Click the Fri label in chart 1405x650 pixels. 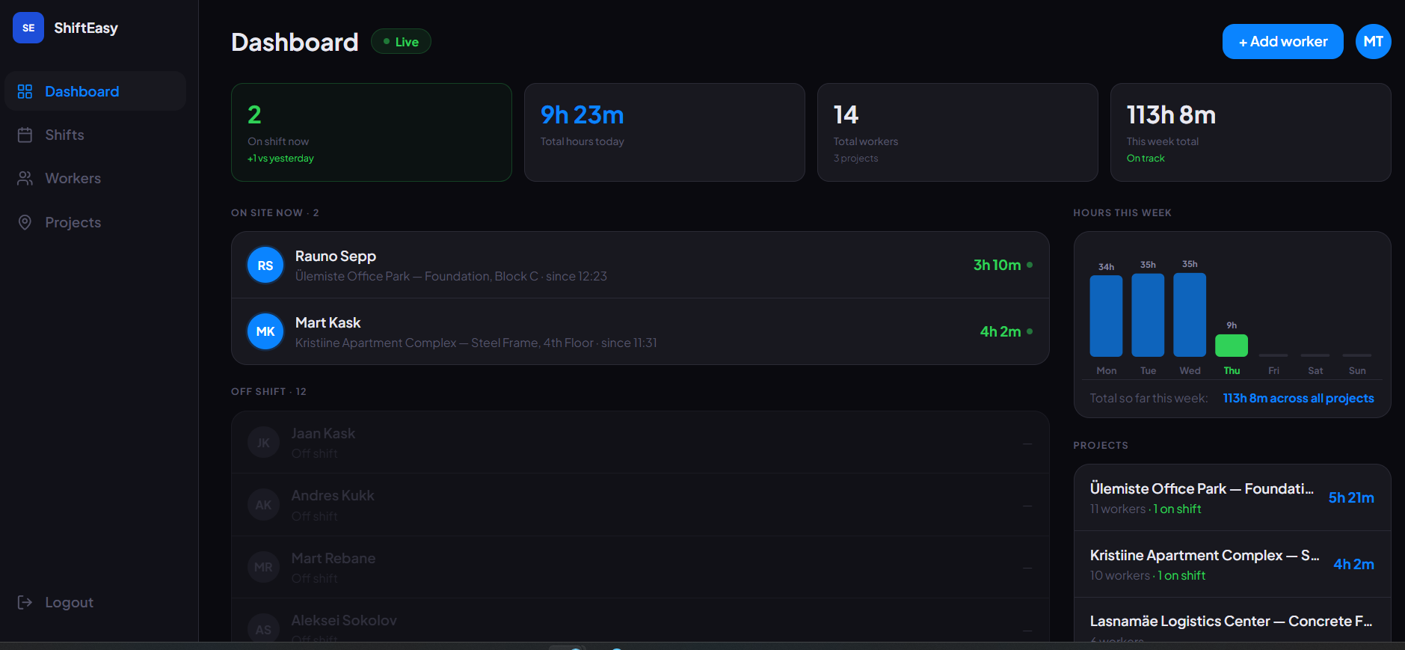(1273, 370)
